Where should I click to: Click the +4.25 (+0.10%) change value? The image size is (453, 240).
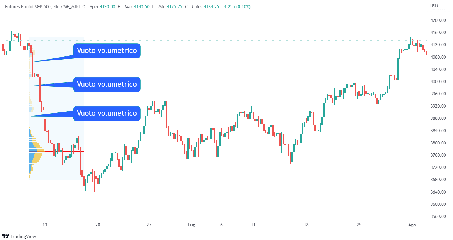[236, 7]
